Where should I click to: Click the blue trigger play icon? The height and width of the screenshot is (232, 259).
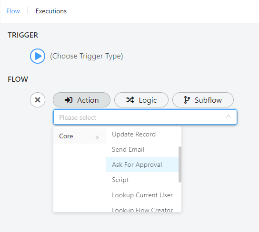tap(38, 56)
